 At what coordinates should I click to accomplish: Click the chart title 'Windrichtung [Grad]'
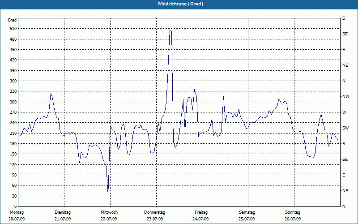coord(180,4)
